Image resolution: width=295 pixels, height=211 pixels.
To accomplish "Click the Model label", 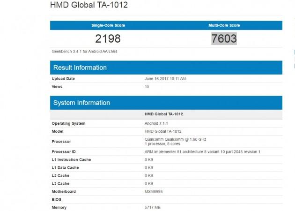I will [58, 131].
